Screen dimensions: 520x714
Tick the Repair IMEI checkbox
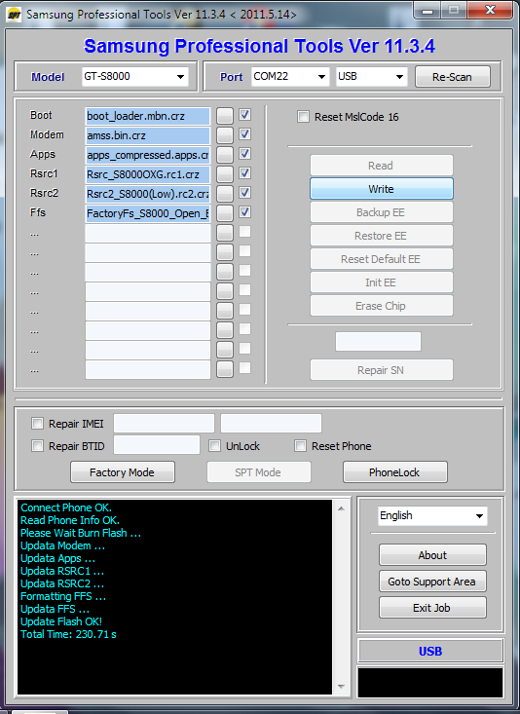pyautogui.click(x=37, y=424)
